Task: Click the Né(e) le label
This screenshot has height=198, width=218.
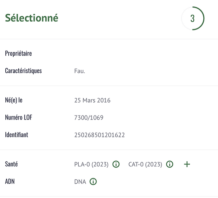Action: click(x=14, y=100)
